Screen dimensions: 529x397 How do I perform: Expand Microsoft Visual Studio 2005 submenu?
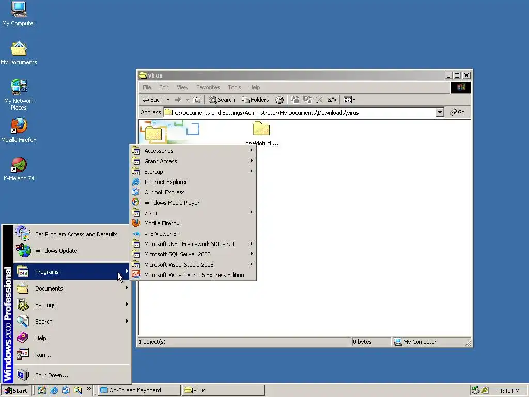[193, 265]
